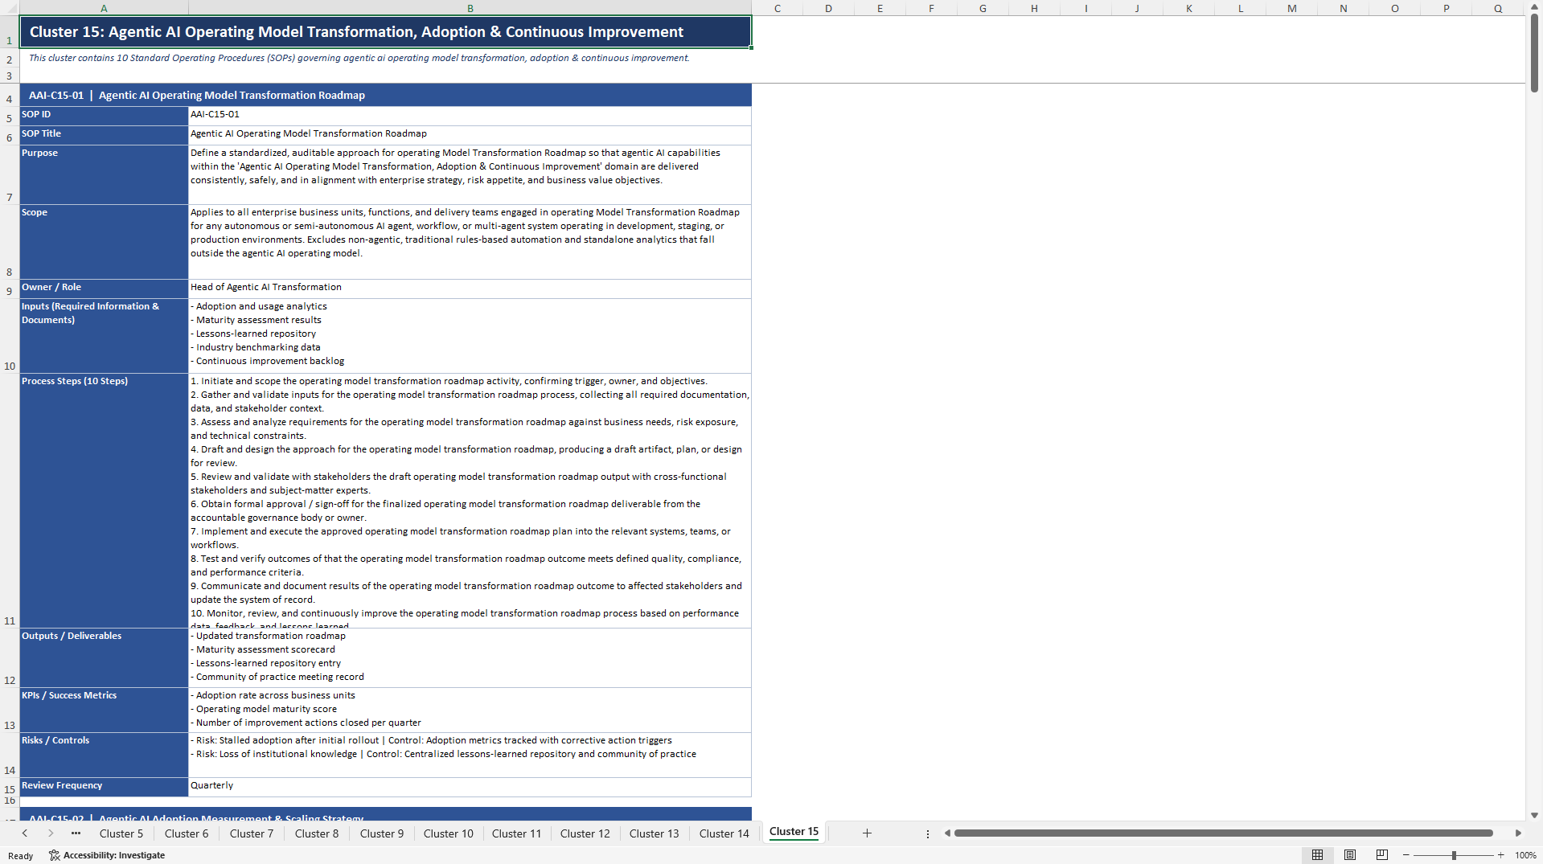Open the Cluster 9 sheet tab

coord(382,833)
